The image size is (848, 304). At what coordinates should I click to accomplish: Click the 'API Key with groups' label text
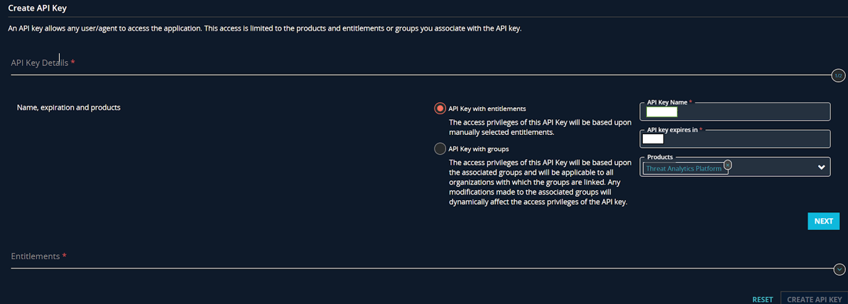point(479,148)
